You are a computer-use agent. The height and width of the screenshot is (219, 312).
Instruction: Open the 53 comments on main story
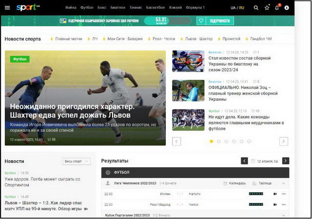[52, 140]
